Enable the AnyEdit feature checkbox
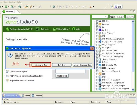 [97, 30]
